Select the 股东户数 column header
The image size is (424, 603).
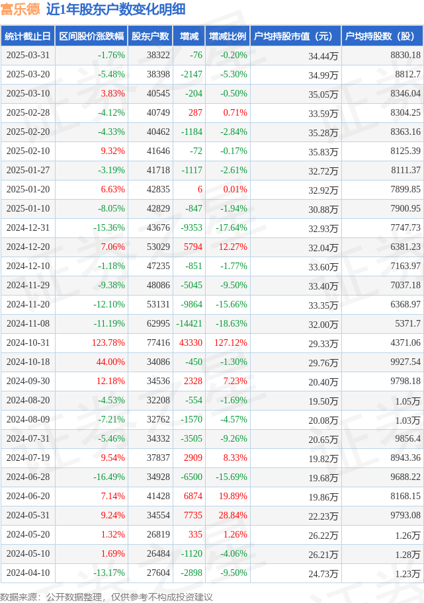click(x=150, y=36)
